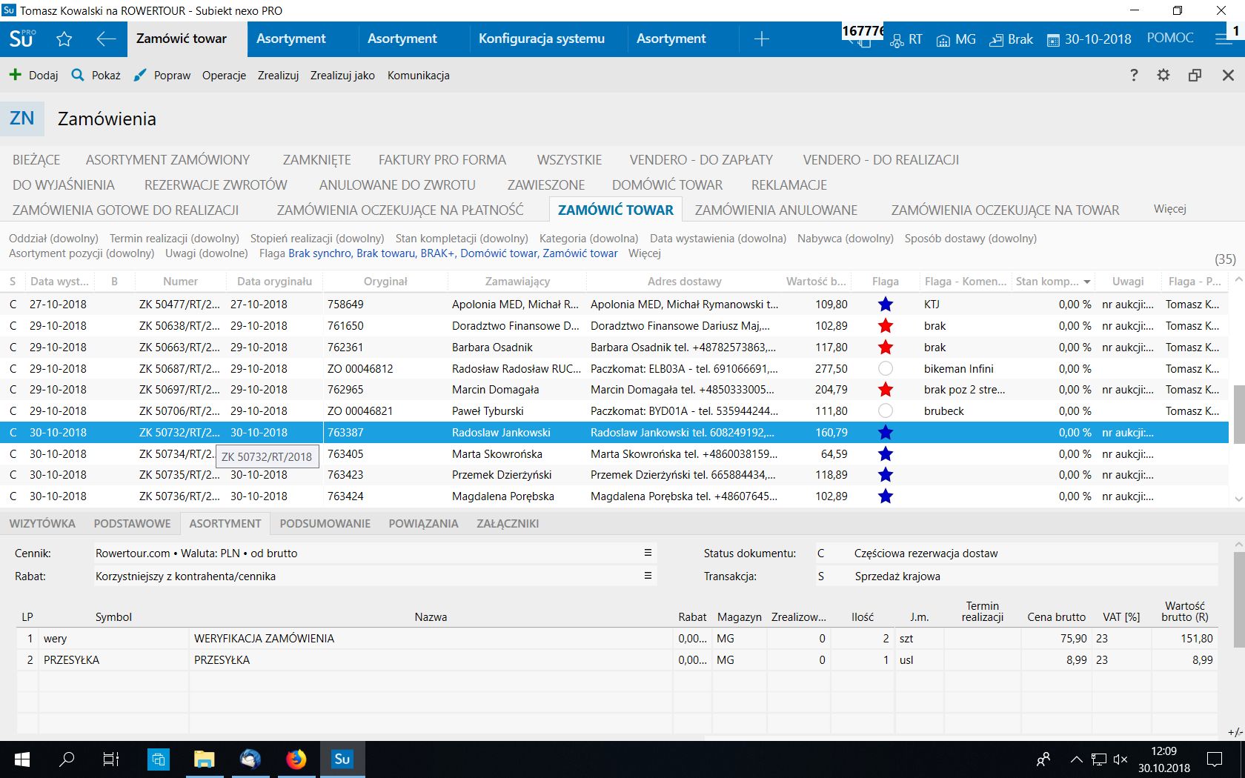The height and width of the screenshot is (778, 1245).
Task: Click the back arrow icon
Action: click(106, 39)
